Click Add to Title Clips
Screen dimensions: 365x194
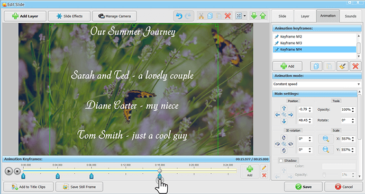point(29,187)
